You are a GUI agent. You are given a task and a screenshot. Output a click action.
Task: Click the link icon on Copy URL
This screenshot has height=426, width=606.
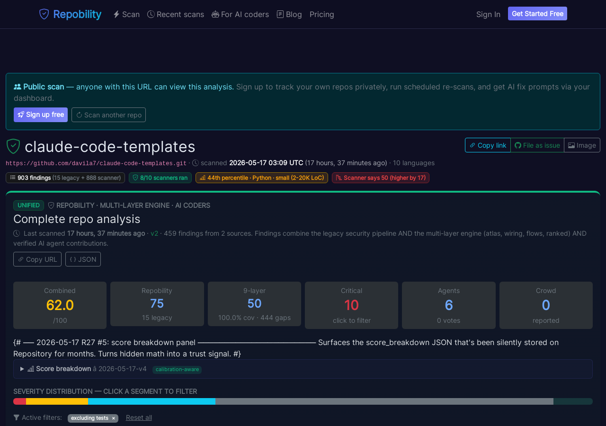tap(21, 259)
